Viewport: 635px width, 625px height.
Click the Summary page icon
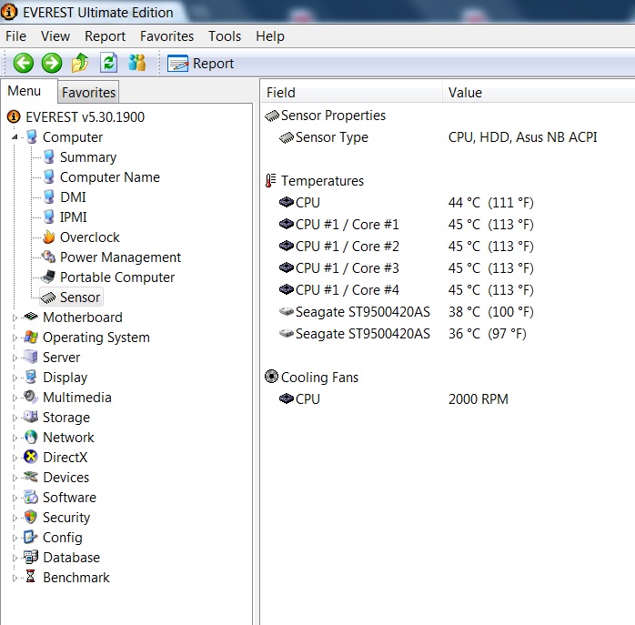(x=48, y=156)
